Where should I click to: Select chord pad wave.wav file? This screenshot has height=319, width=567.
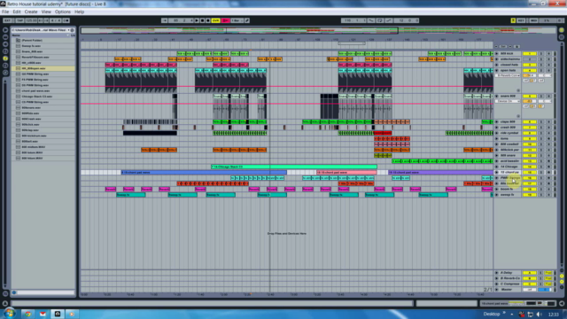35,90
